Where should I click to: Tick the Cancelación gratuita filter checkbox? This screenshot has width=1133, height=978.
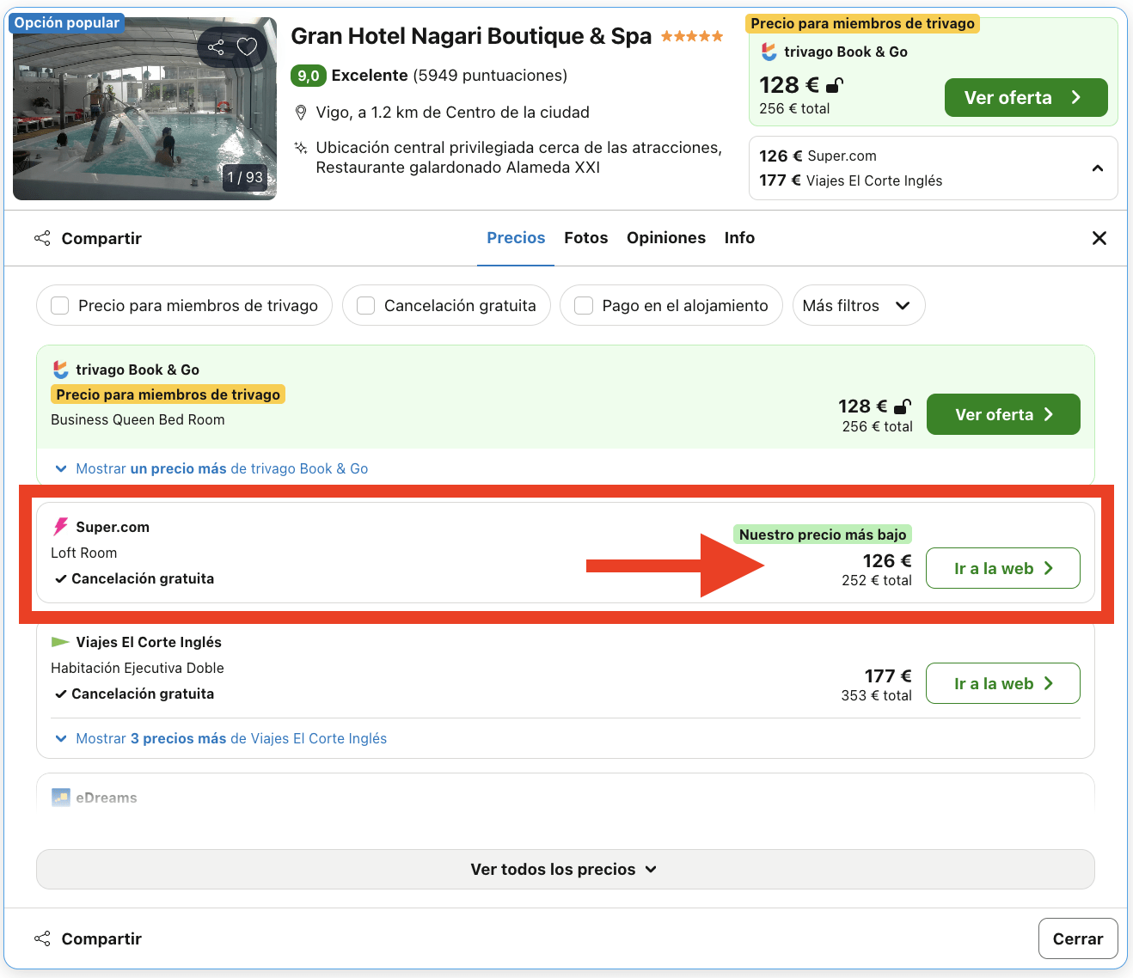366,306
